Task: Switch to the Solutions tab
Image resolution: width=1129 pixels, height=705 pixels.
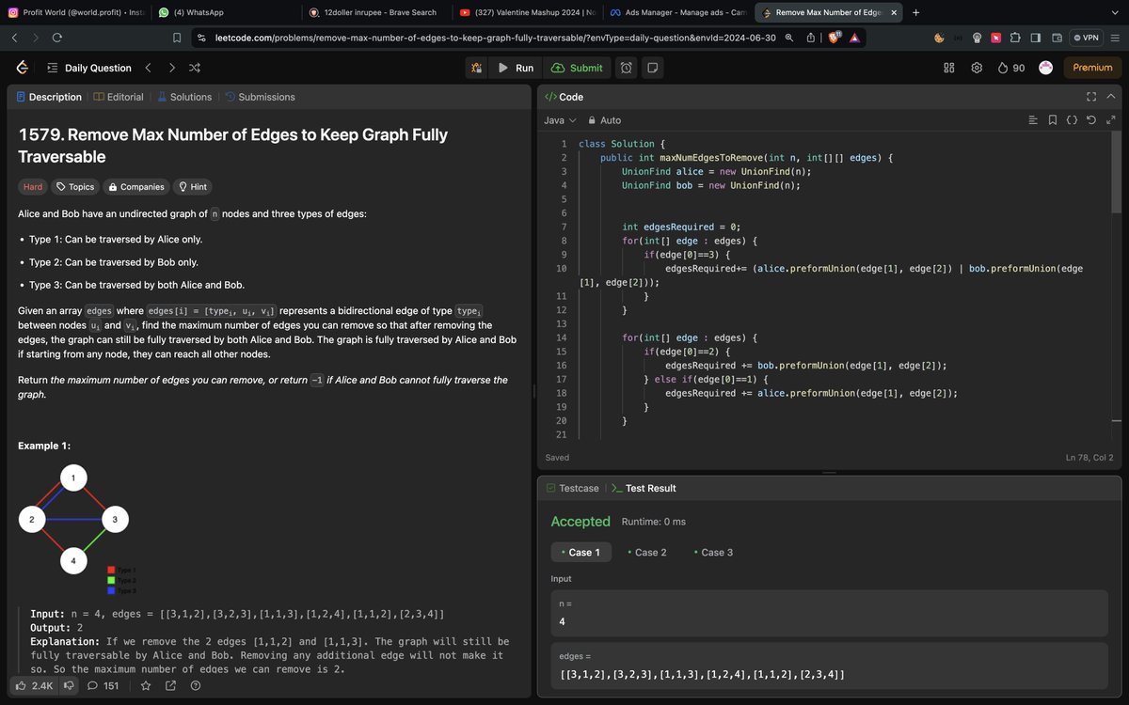Action: (x=184, y=97)
